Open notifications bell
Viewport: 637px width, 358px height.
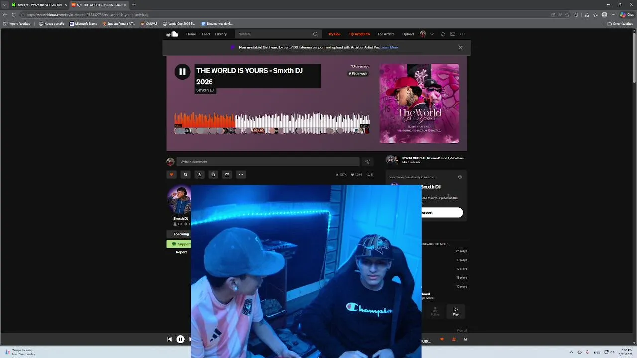point(443,34)
